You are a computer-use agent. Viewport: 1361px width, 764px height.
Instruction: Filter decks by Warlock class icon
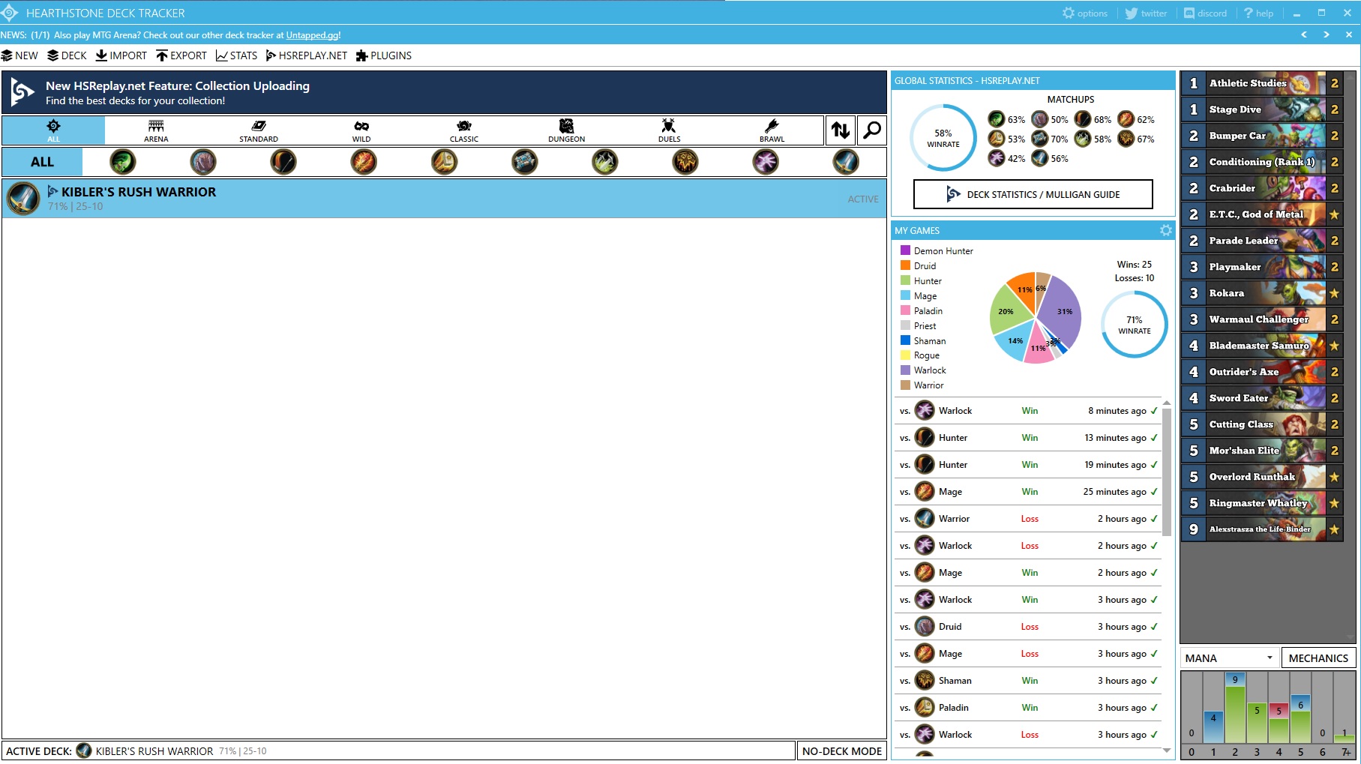[766, 162]
